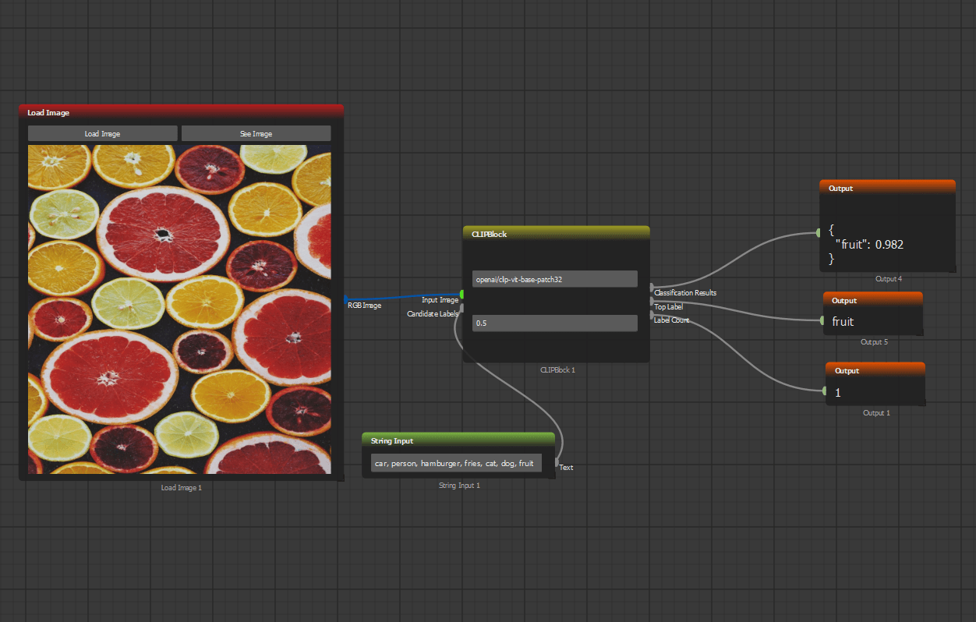Click the openai/clip-vit-base-patch32 model field

(x=555, y=279)
